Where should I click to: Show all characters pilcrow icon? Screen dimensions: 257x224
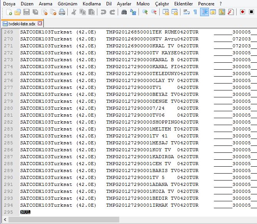click(x=195, y=12)
